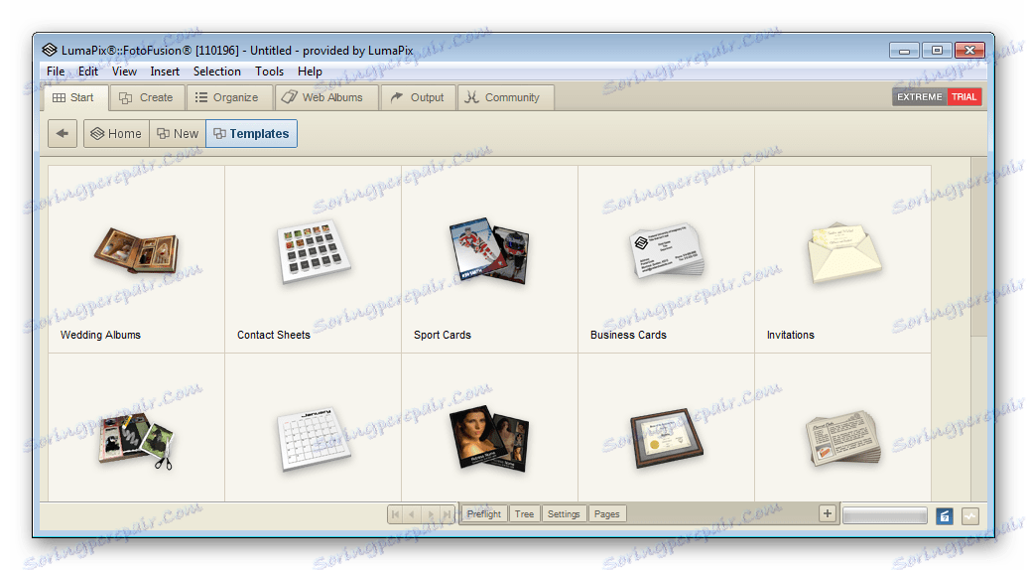Switch to the Web Albums tab
Viewport: 1027px width, 570px height.
(325, 97)
